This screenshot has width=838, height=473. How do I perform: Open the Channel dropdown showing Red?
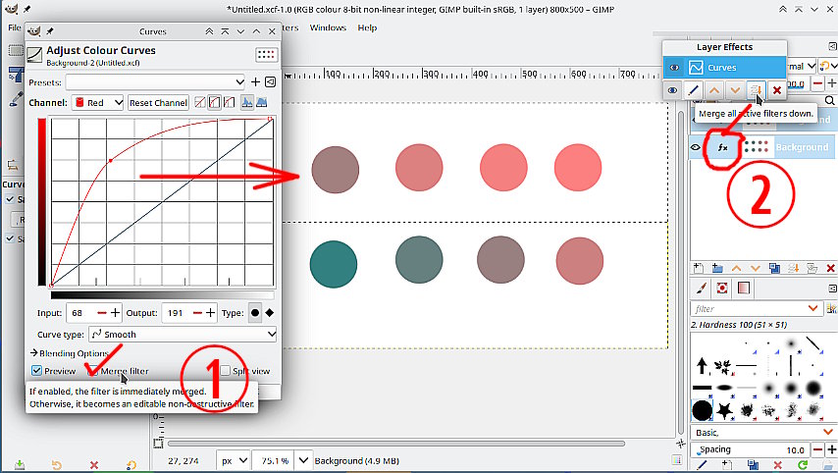coord(98,103)
